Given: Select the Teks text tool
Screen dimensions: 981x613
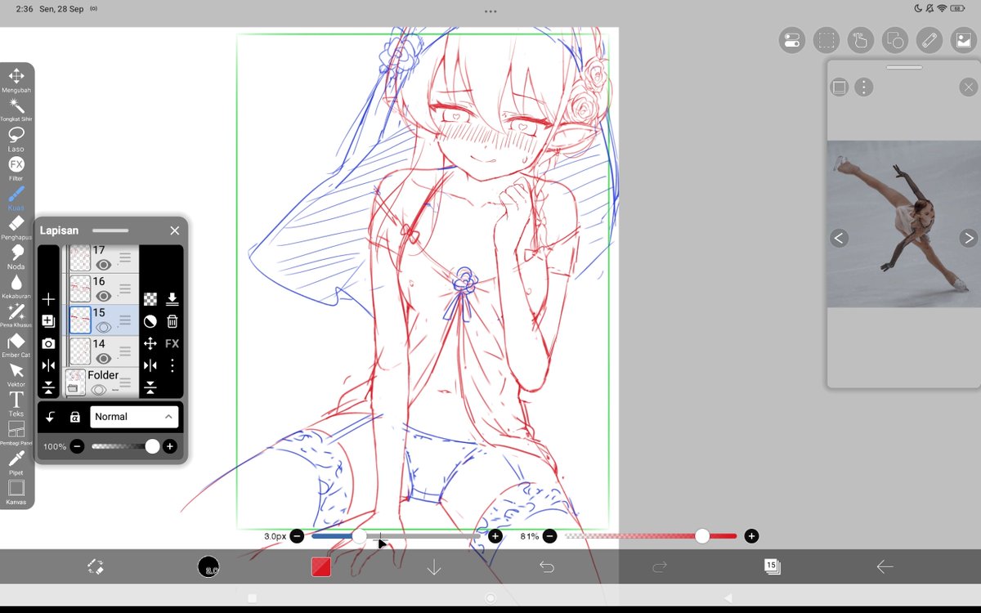Looking at the screenshot, I should (16, 404).
